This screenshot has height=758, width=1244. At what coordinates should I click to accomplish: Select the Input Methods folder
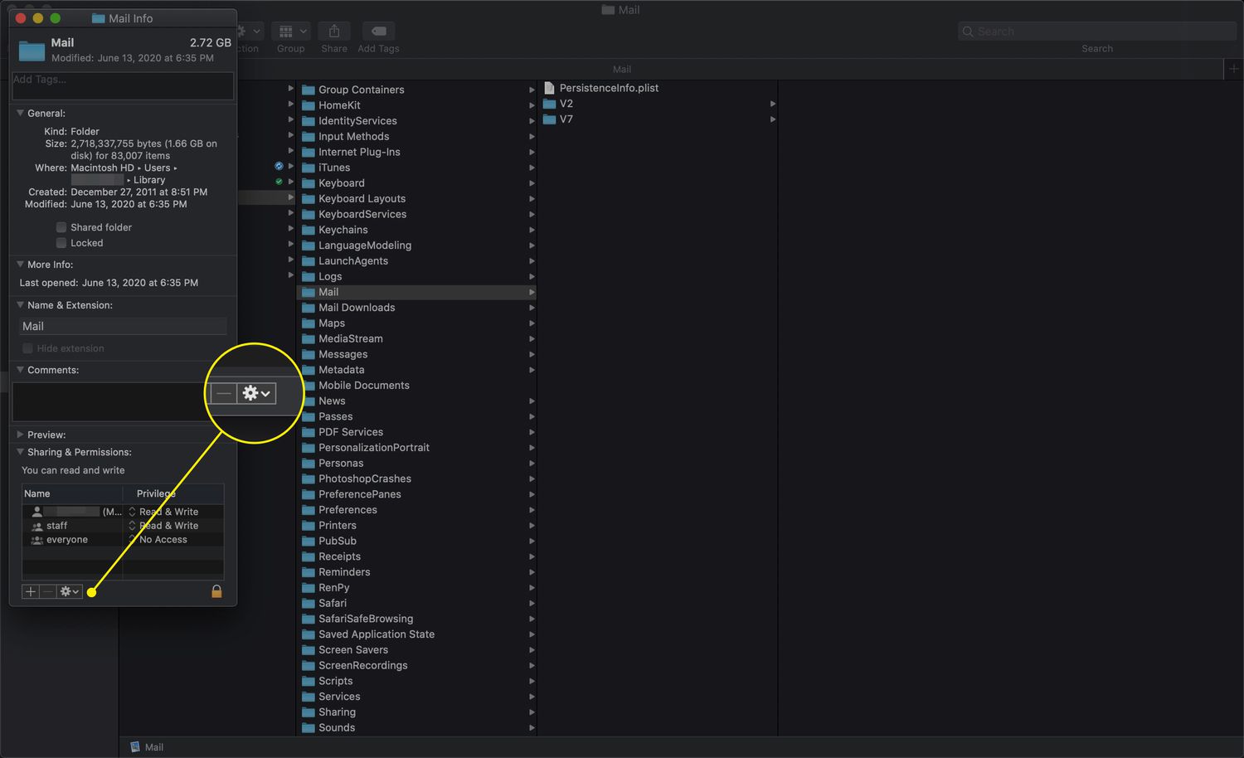pos(416,137)
